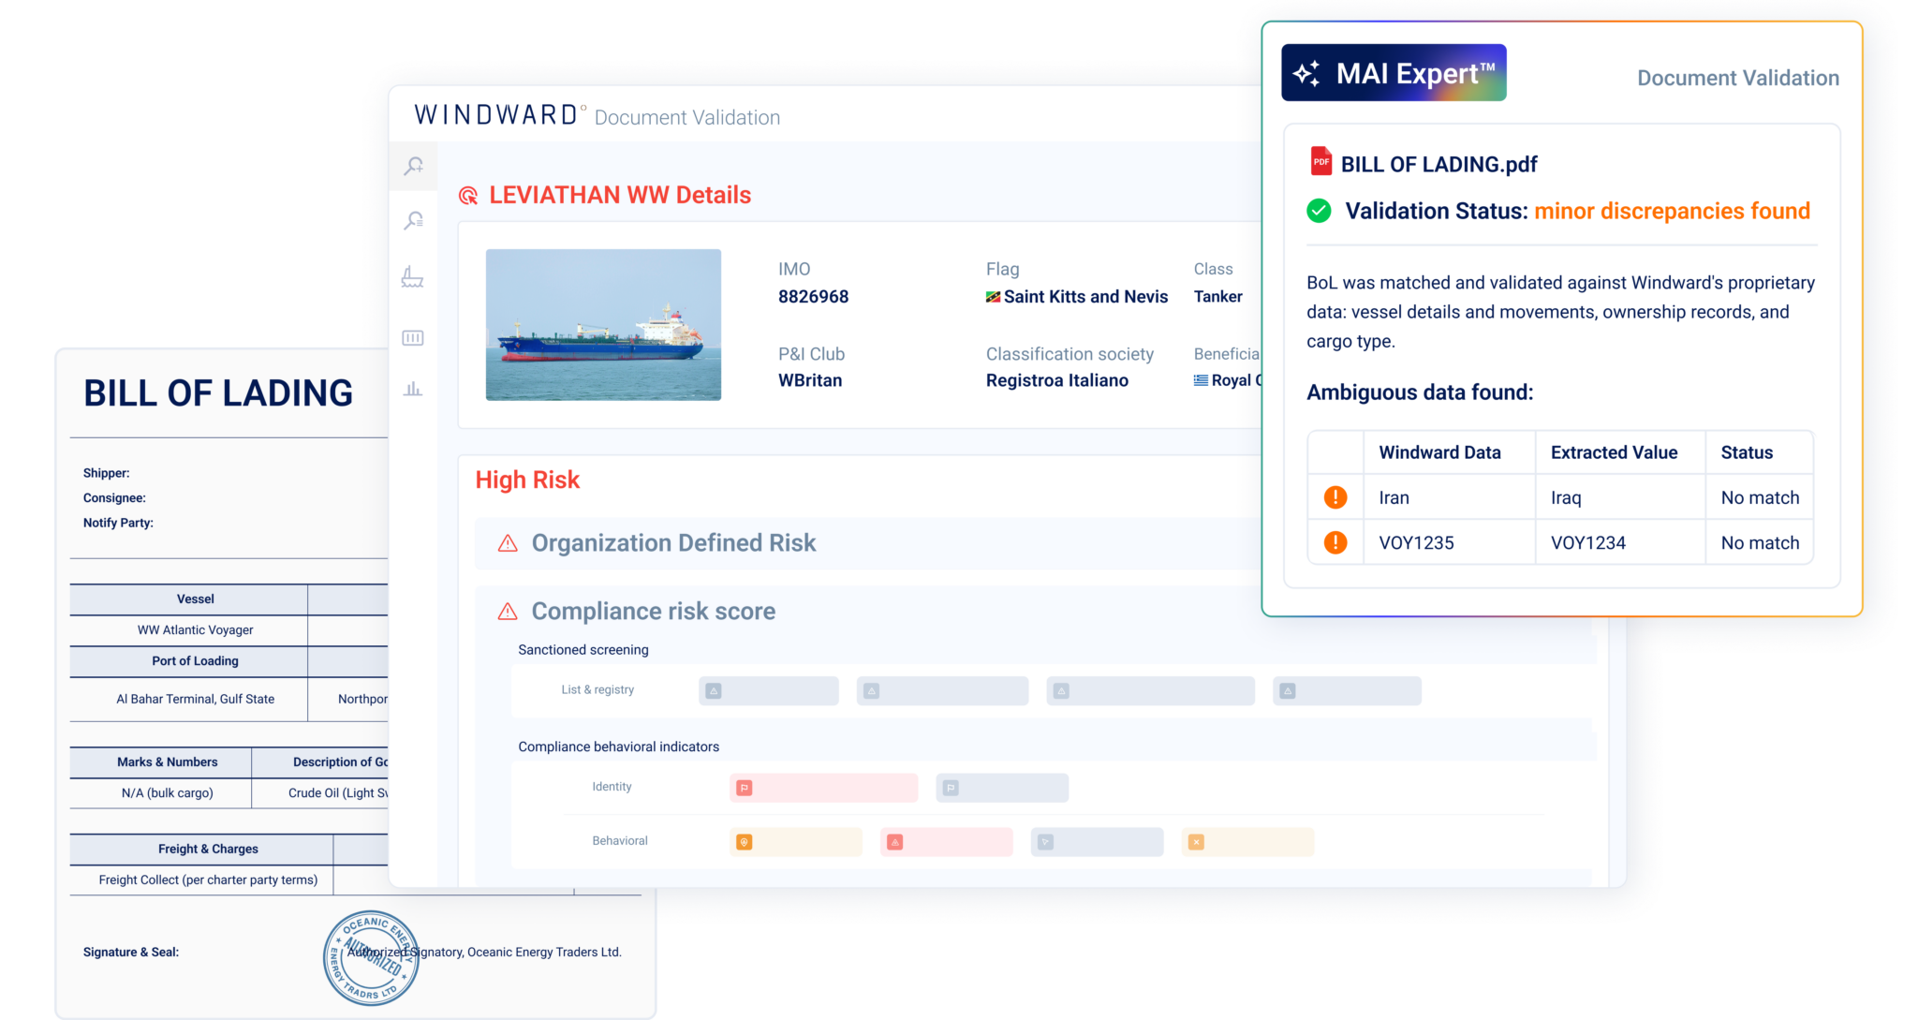
Task: Open the BILL OF LADING.pdf file name
Action: pos(1438,165)
